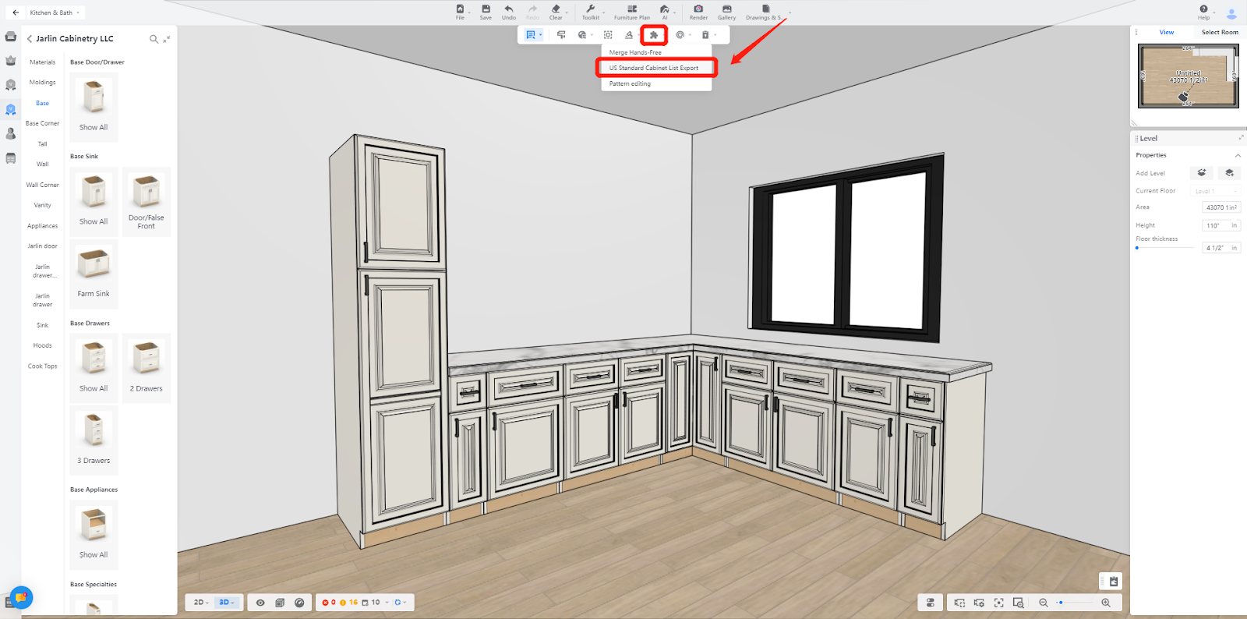
Task: Open the Wall Corner category
Action: click(42, 185)
